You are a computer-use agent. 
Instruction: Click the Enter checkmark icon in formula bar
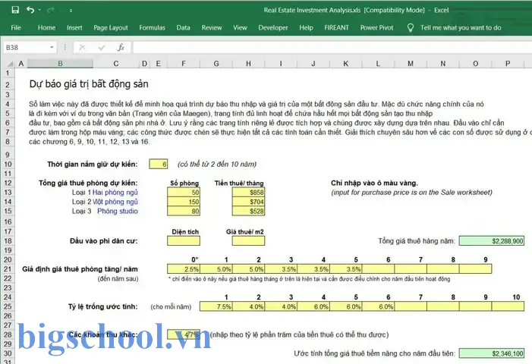click(x=102, y=48)
